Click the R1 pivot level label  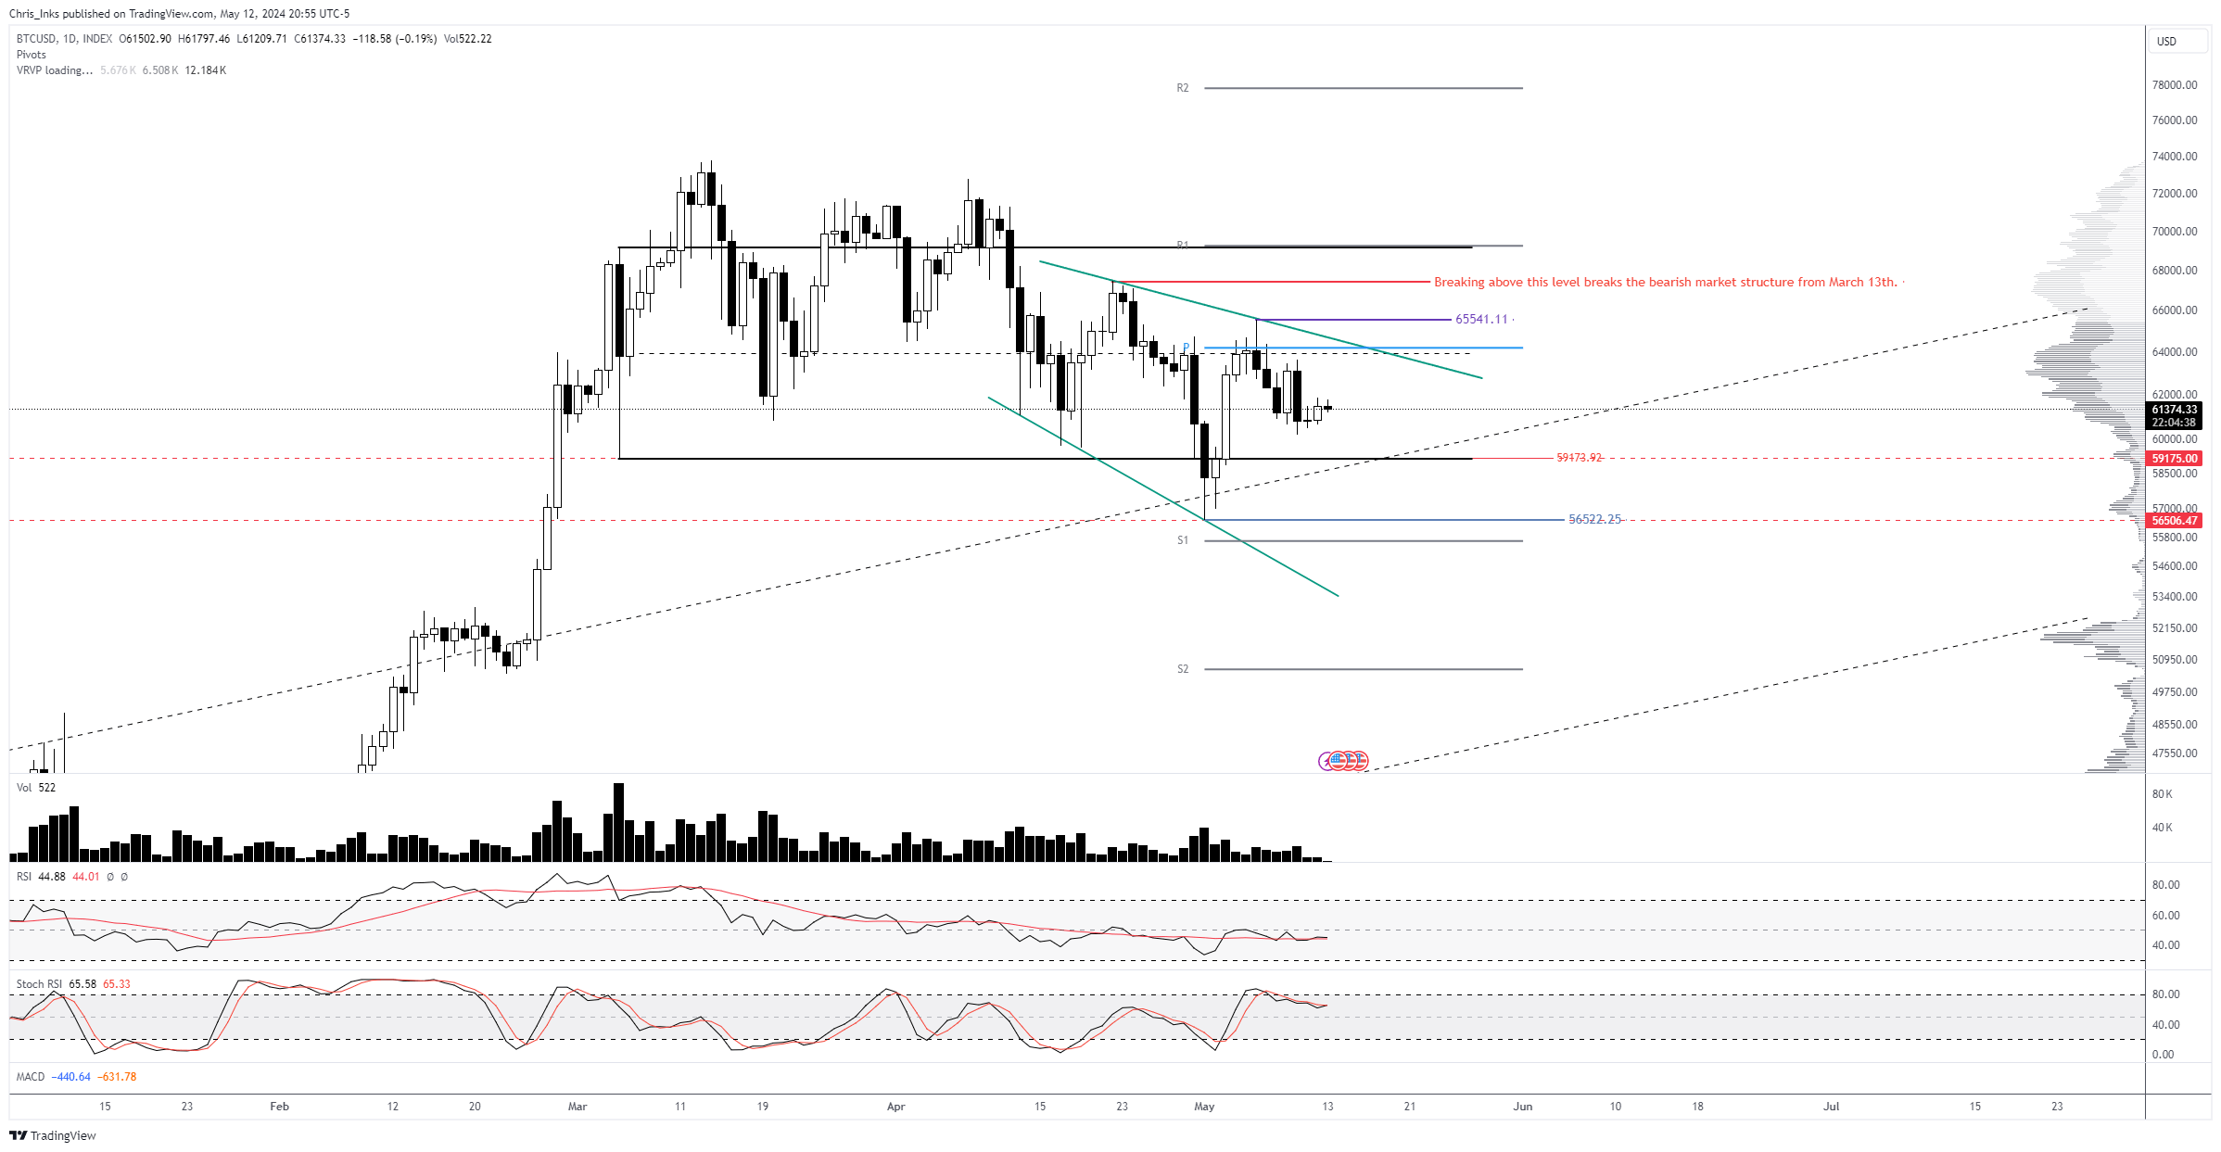click(x=1183, y=246)
